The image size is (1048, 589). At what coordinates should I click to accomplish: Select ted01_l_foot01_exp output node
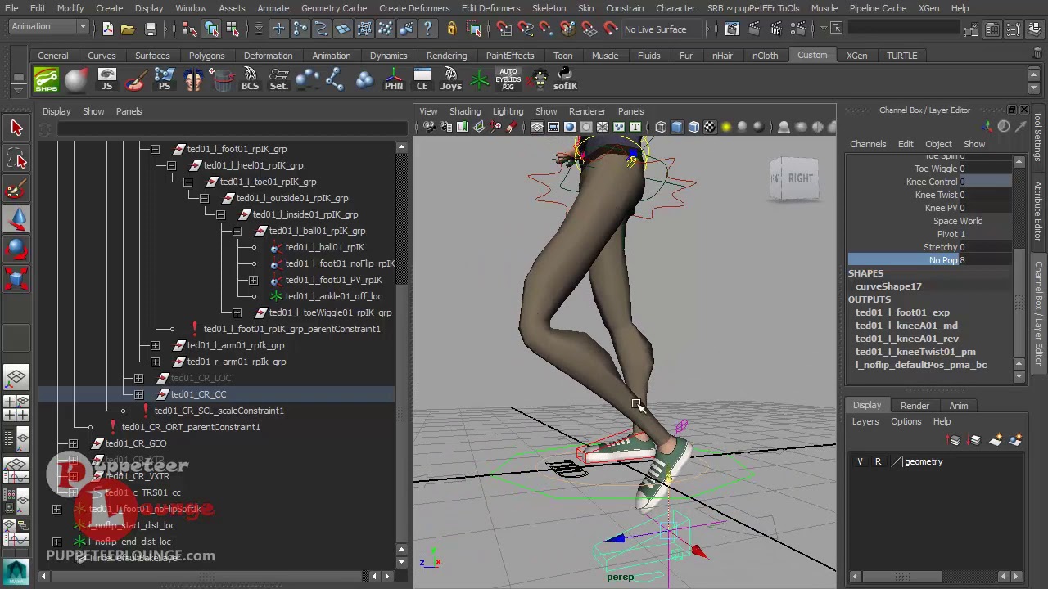pyautogui.click(x=902, y=312)
